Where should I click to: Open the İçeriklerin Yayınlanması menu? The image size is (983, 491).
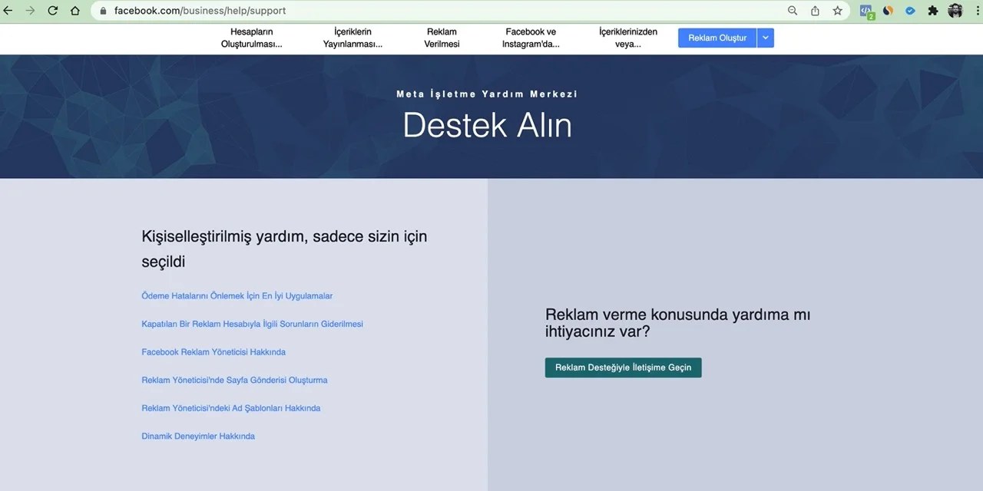tap(352, 38)
